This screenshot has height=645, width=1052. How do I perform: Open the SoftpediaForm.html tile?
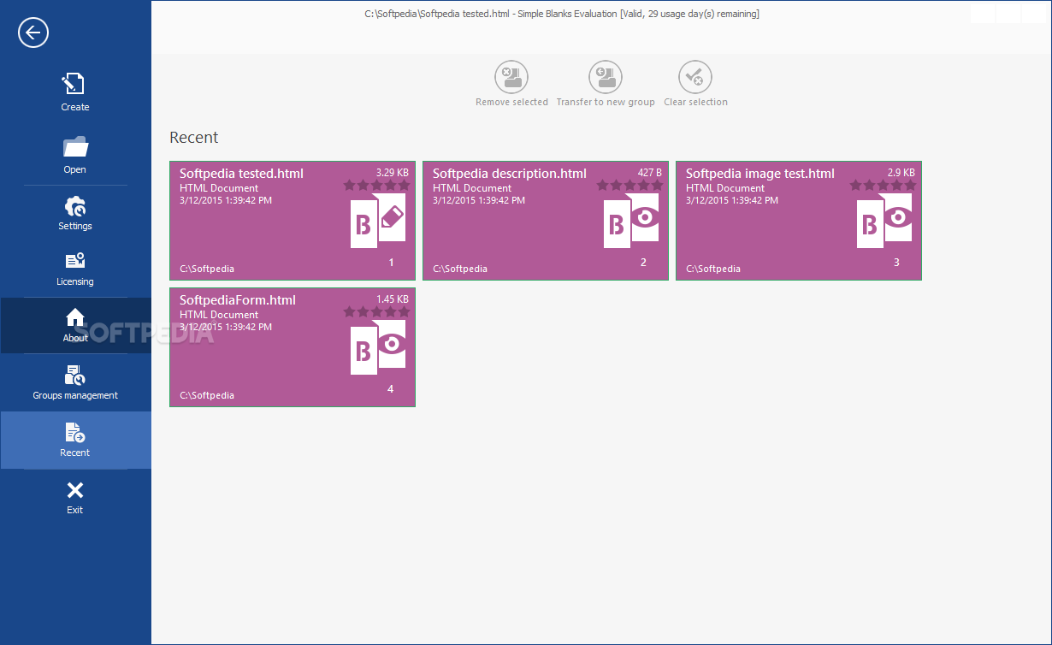click(293, 347)
